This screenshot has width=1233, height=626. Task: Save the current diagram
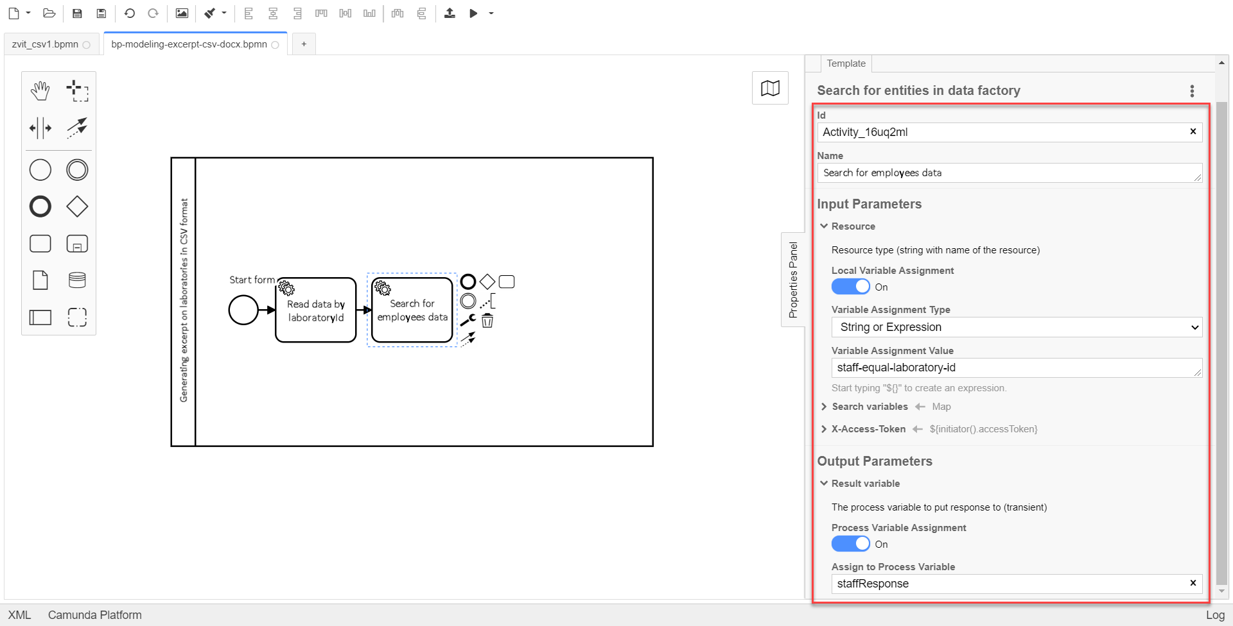(x=77, y=13)
